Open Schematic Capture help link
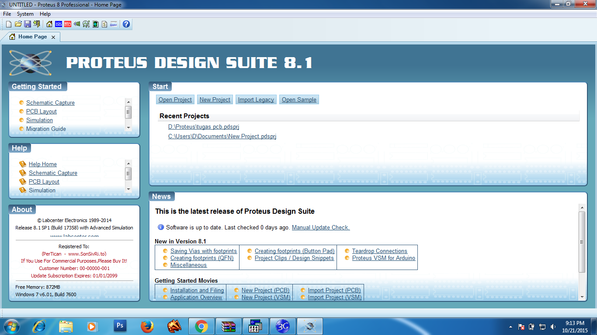This screenshot has height=335, width=597. point(53,173)
